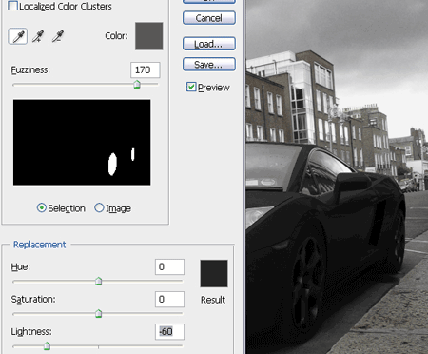The height and width of the screenshot is (354, 428).
Task: Focus the Hue value field
Action: 169,266
